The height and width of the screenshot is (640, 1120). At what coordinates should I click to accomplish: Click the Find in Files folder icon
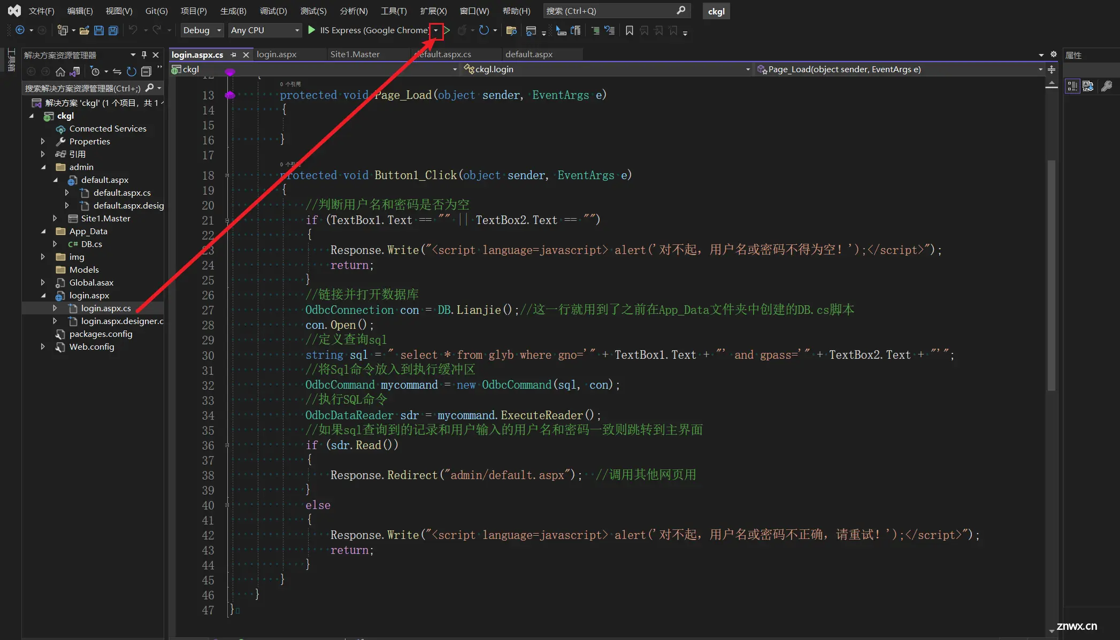511,30
